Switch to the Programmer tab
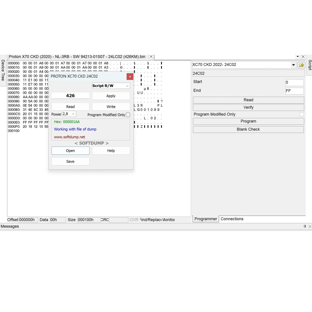This screenshot has height=312, width=312. (x=206, y=219)
